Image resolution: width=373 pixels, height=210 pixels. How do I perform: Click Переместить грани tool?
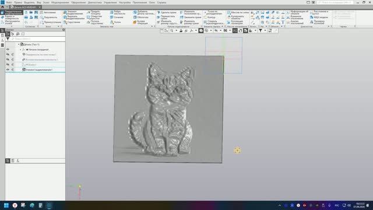[x=166, y=17]
